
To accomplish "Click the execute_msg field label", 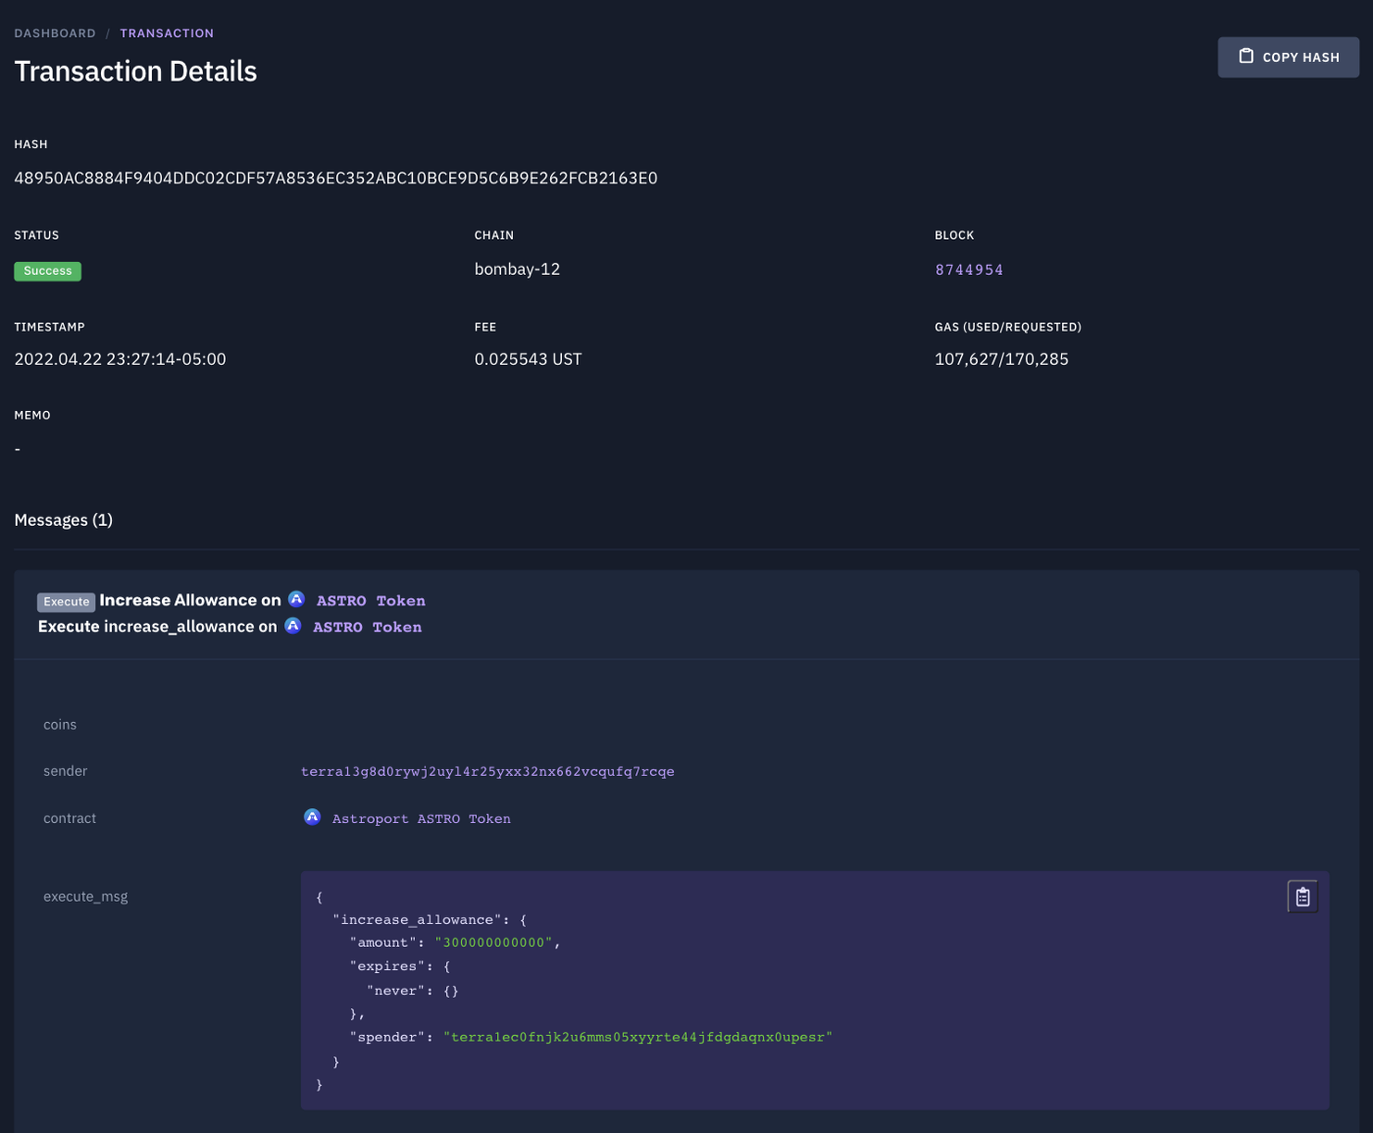I will [x=85, y=897].
